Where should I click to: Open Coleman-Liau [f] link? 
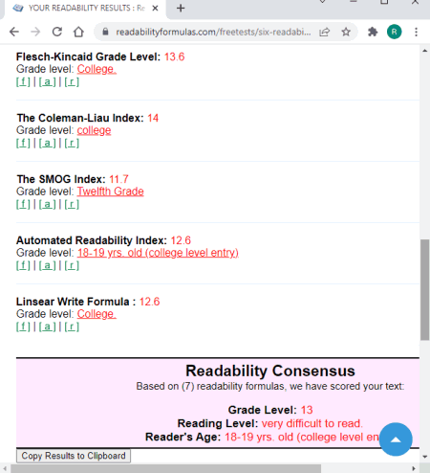click(23, 144)
